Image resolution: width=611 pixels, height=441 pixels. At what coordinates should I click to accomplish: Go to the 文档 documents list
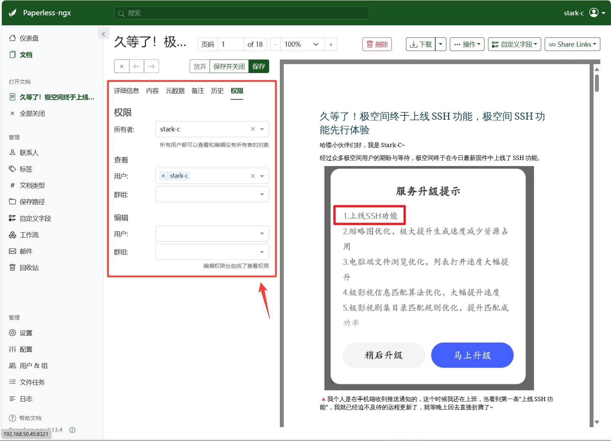pyautogui.click(x=21, y=55)
